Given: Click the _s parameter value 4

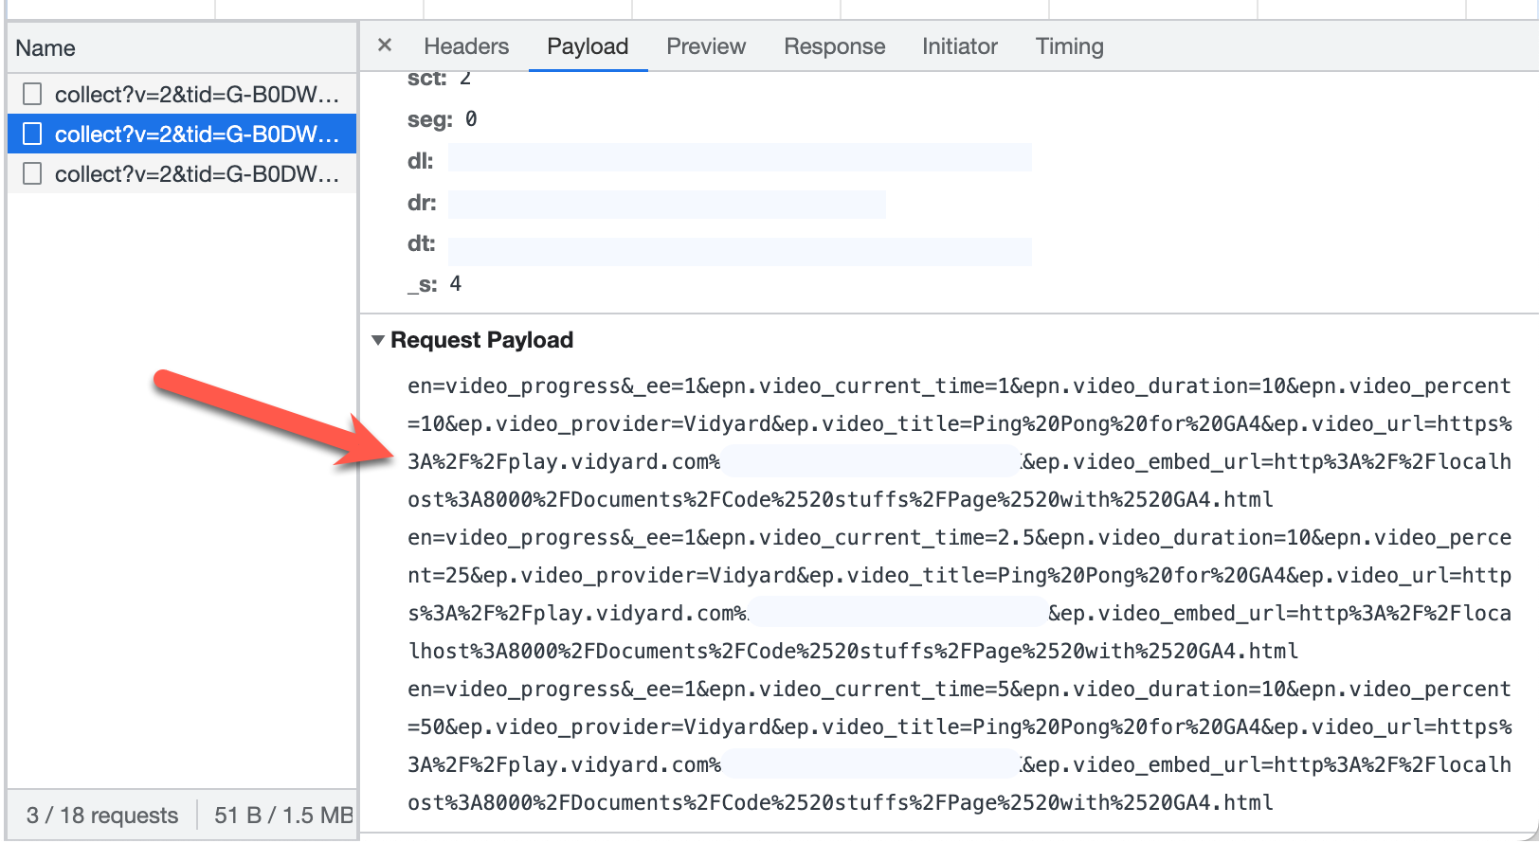Looking at the screenshot, I should tap(456, 284).
